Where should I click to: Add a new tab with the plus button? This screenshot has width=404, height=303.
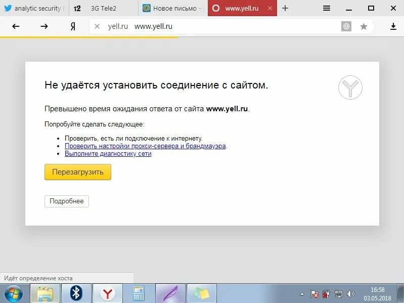coord(285,8)
